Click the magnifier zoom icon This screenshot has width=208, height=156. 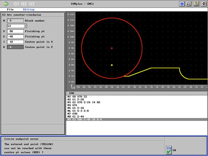pos(189,4)
